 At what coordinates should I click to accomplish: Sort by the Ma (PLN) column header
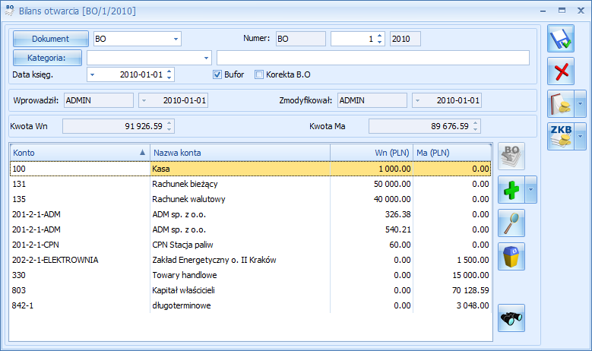coord(452,153)
